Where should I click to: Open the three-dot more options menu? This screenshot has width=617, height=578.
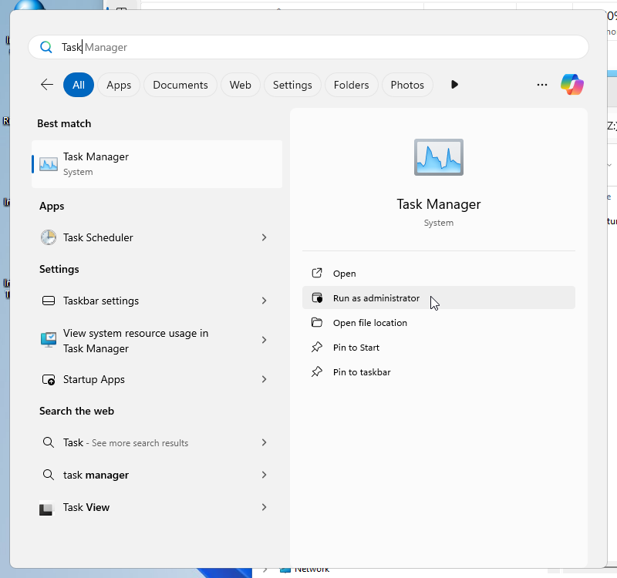(x=542, y=85)
